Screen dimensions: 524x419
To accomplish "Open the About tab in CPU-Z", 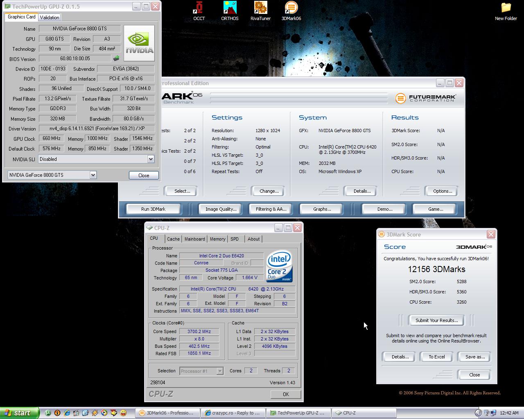I will pyautogui.click(x=253, y=239).
